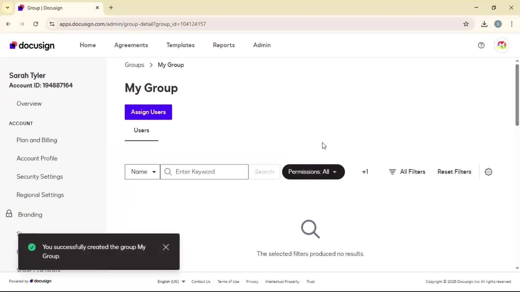Open Intellectual Property footer link
520x292 pixels.
coord(282,281)
